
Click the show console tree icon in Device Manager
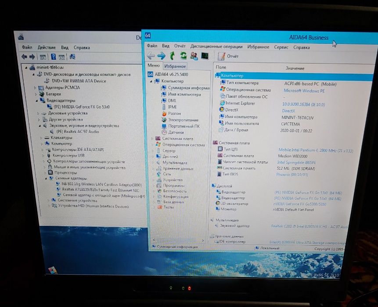[x=43, y=57]
